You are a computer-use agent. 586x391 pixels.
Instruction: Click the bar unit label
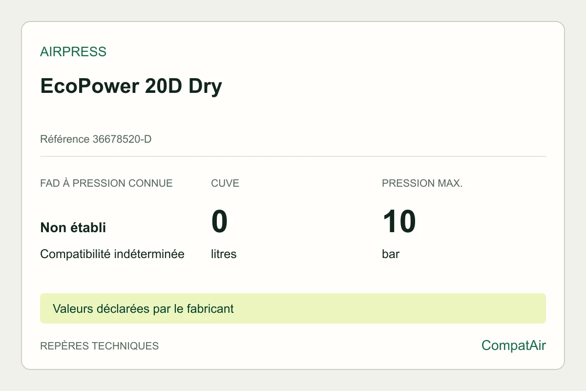391,254
